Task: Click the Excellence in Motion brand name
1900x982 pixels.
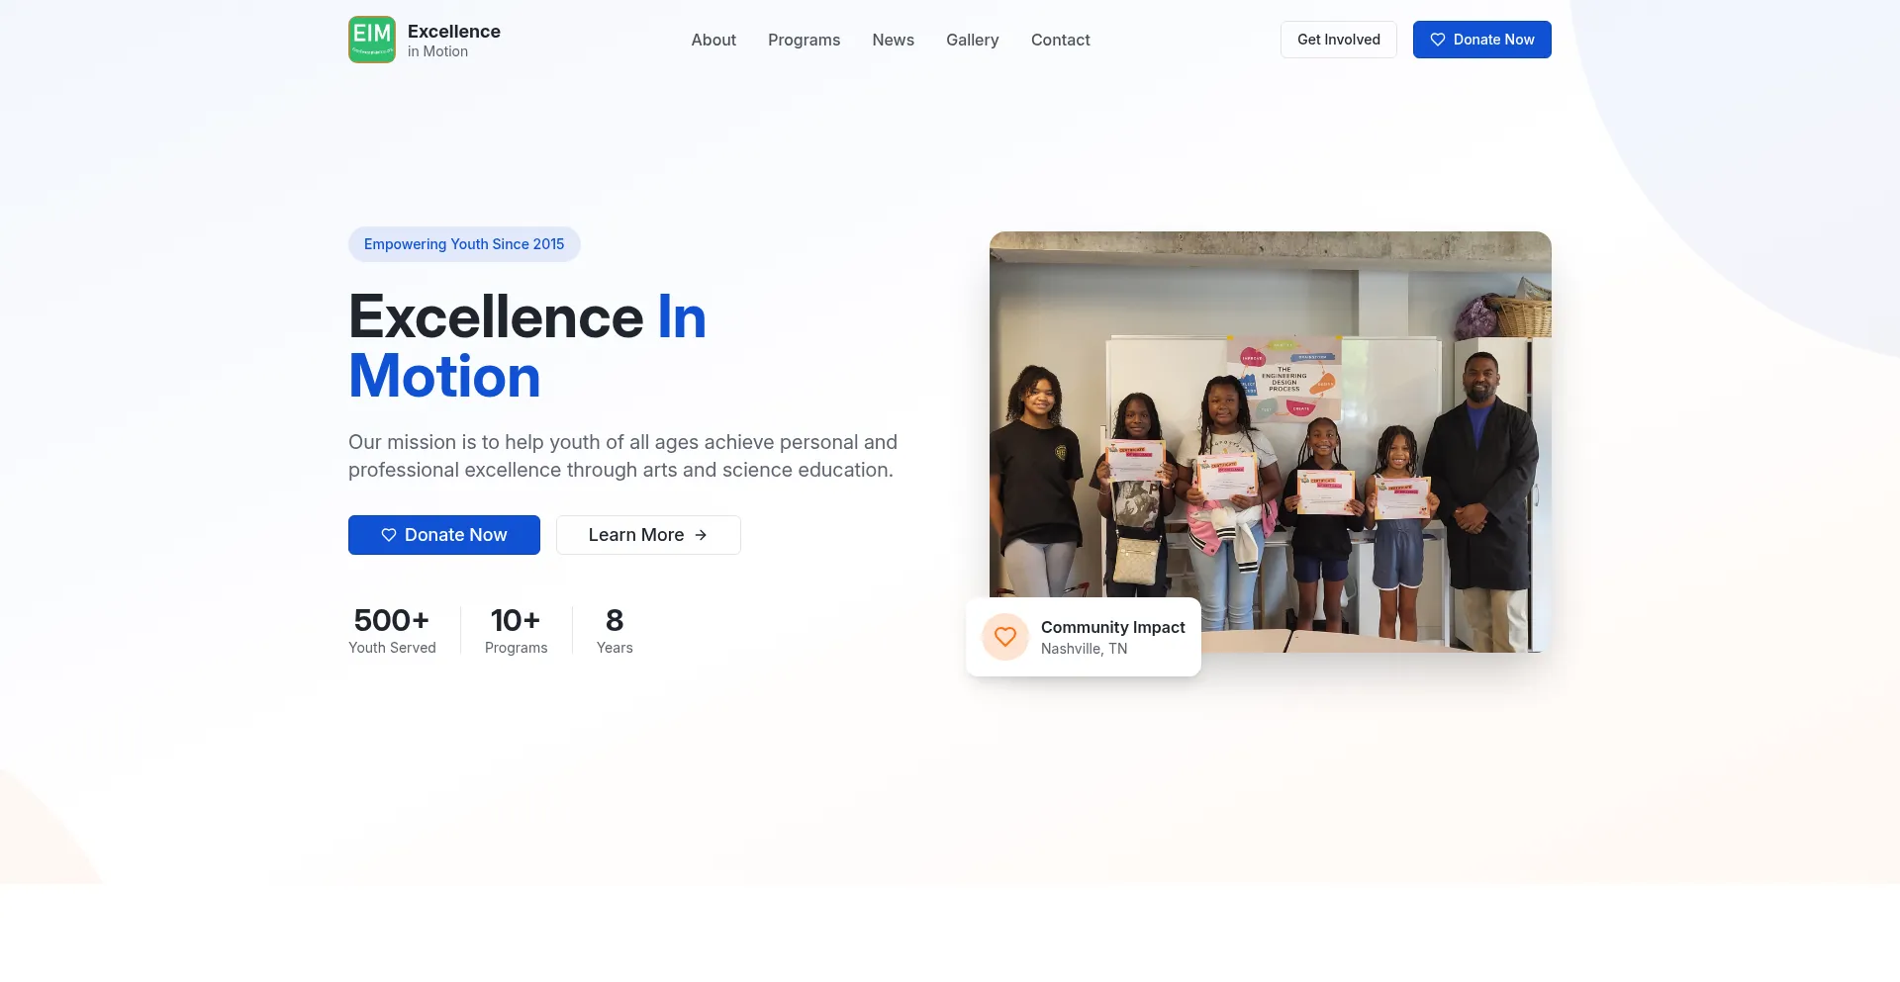Action: [454, 41]
